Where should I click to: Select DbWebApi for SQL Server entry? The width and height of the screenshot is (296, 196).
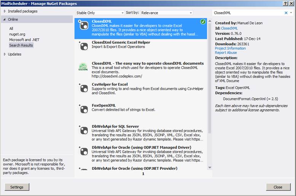[141, 134]
